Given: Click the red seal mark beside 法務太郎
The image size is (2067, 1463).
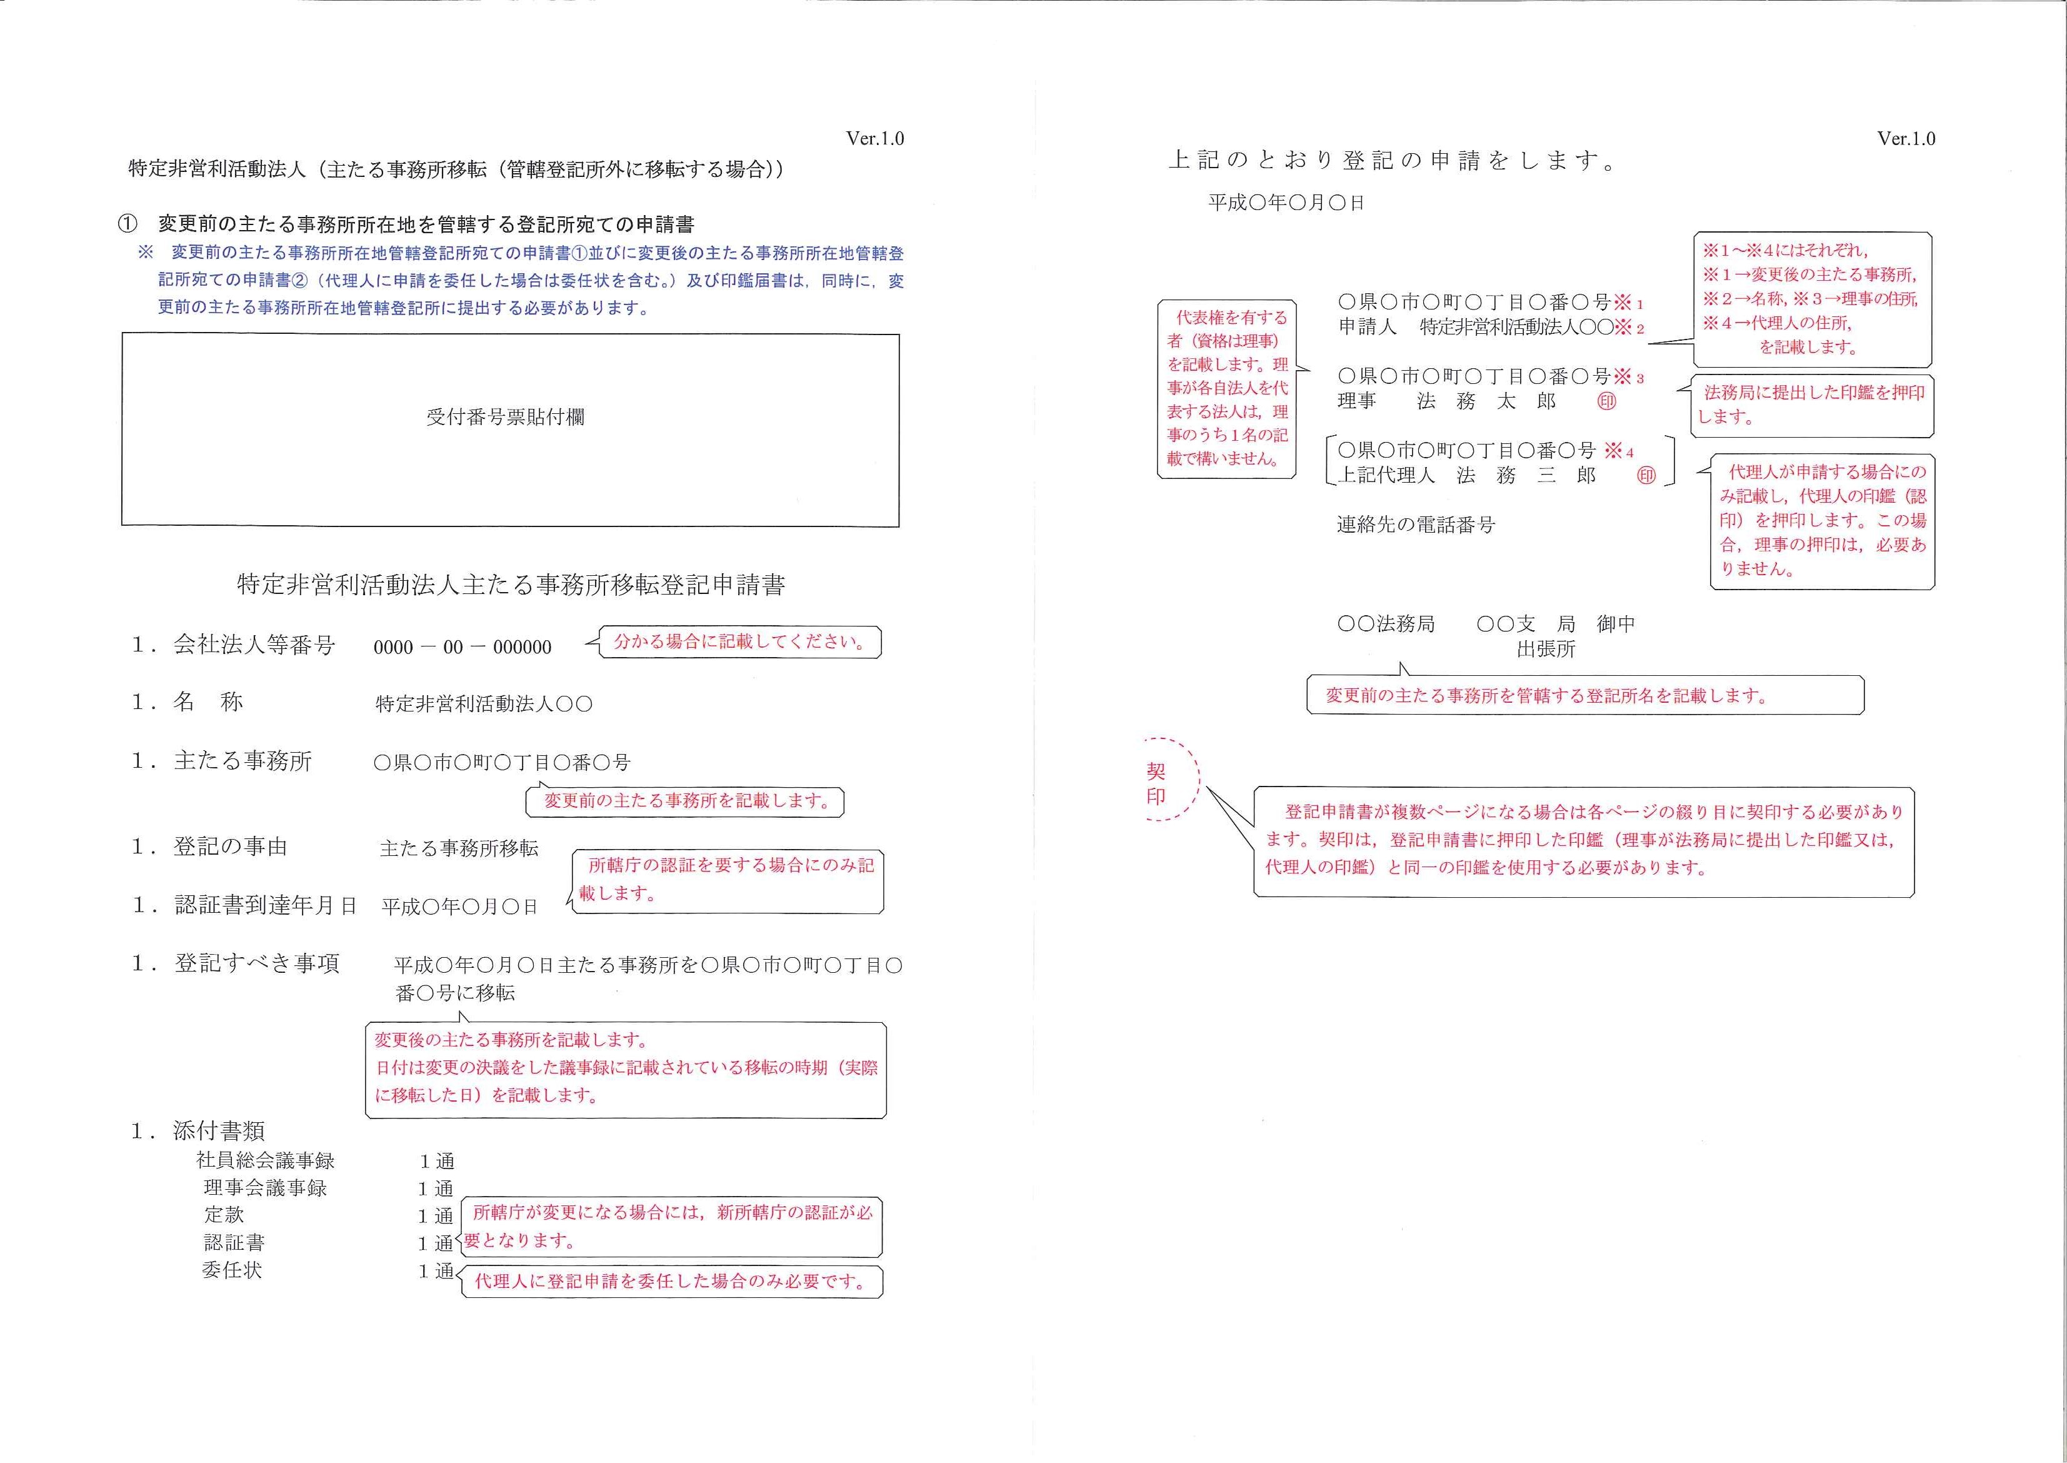Looking at the screenshot, I should 1607,402.
